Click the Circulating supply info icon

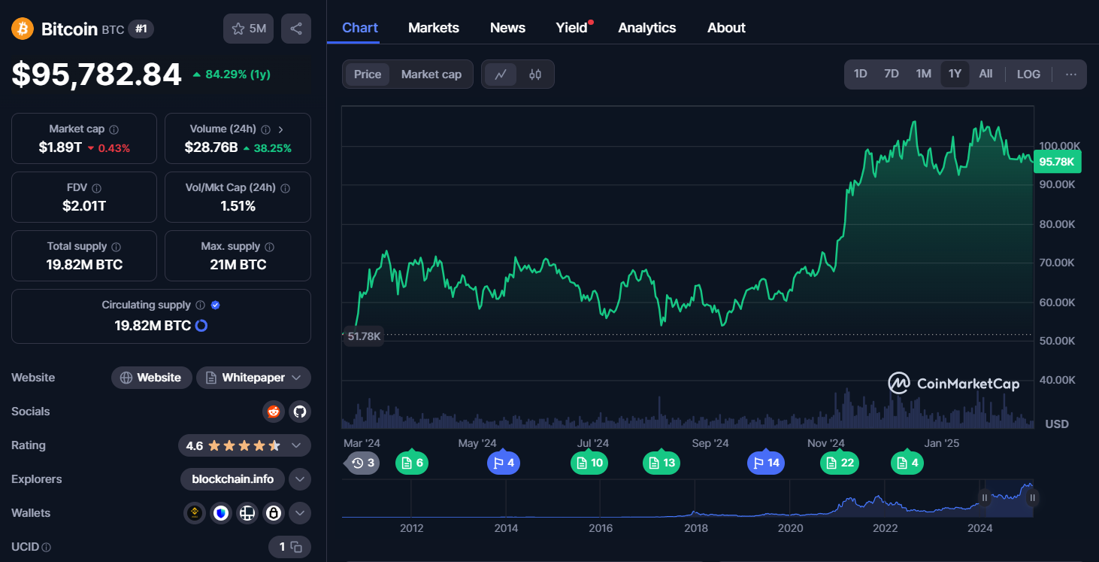(200, 305)
